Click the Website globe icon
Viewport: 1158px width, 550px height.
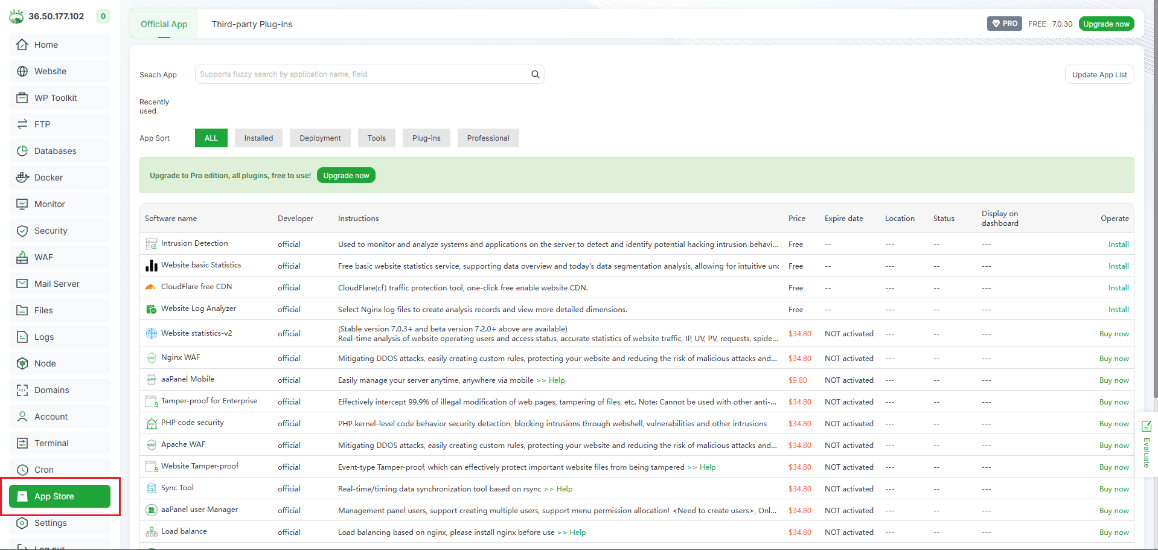click(22, 71)
